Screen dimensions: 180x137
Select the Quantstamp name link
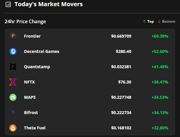(37, 67)
